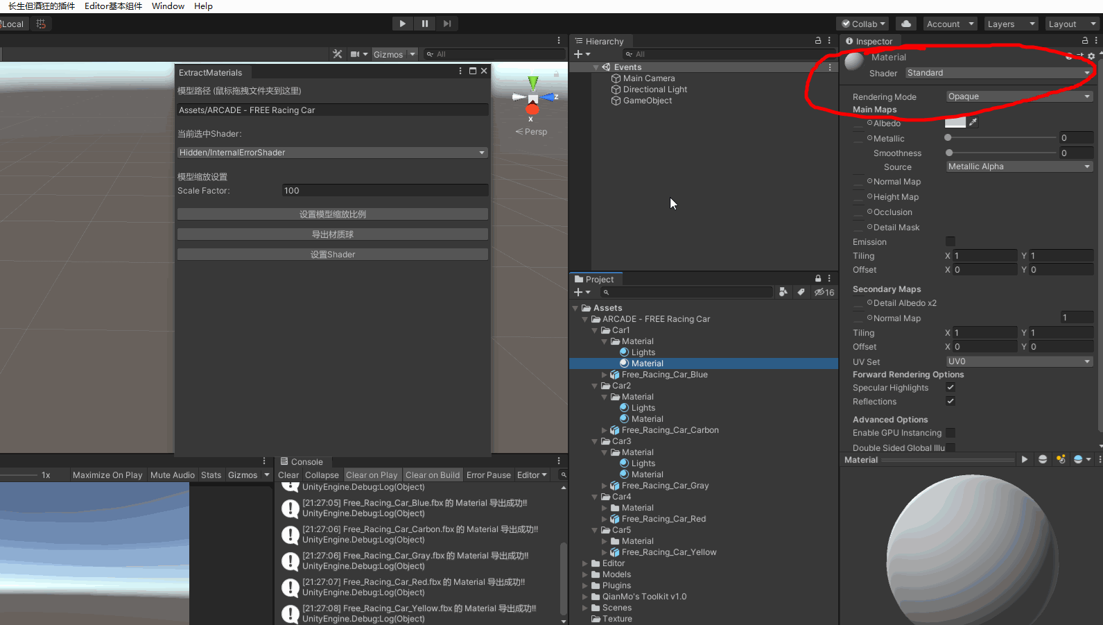Toggle the Emission checkbox
Image resolution: width=1103 pixels, height=625 pixels.
click(x=950, y=241)
